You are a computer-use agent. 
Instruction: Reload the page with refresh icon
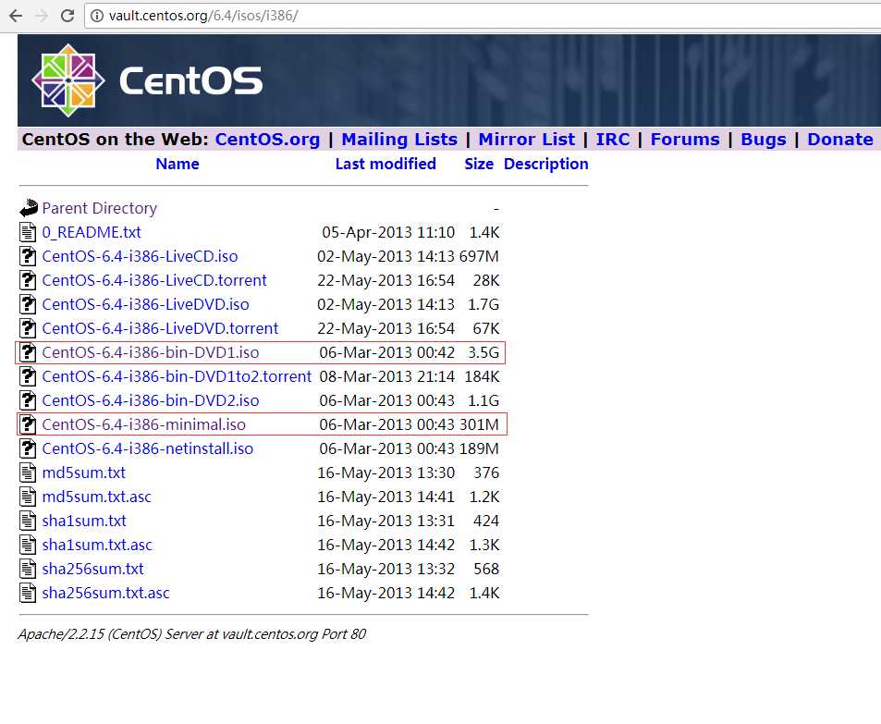click(x=67, y=16)
